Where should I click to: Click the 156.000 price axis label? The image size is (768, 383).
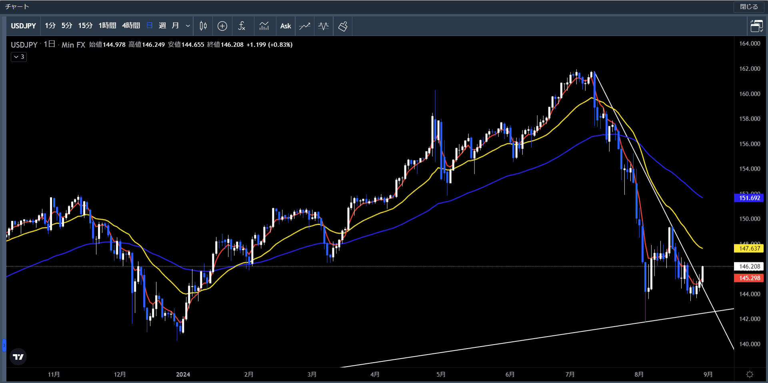(x=750, y=144)
